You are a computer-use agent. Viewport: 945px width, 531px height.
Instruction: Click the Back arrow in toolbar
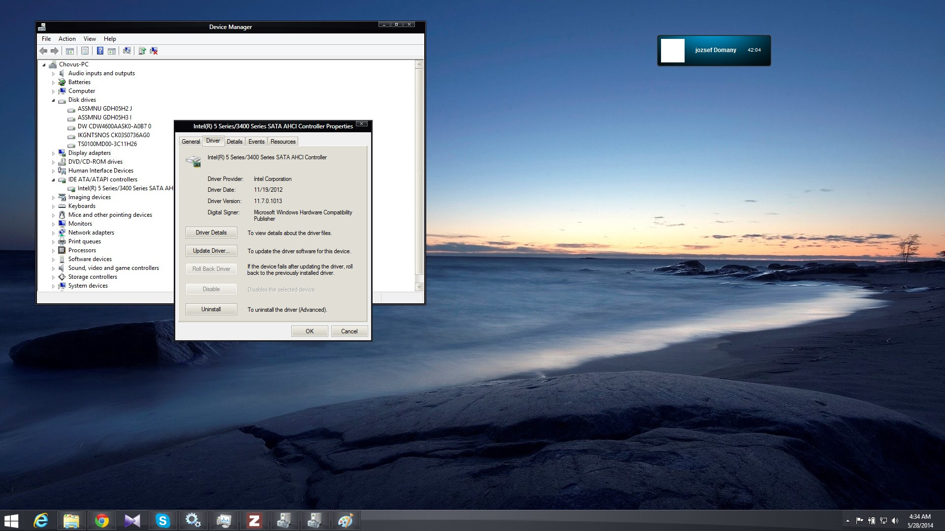click(x=43, y=51)
